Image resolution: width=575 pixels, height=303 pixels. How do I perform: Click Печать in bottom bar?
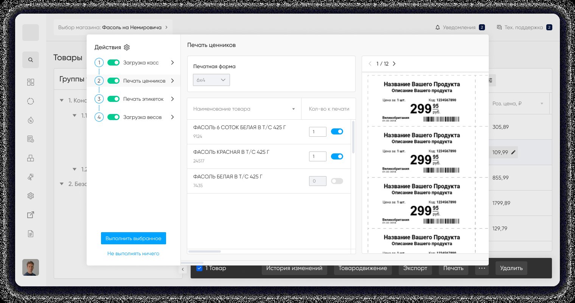click(x=453, y=268)
